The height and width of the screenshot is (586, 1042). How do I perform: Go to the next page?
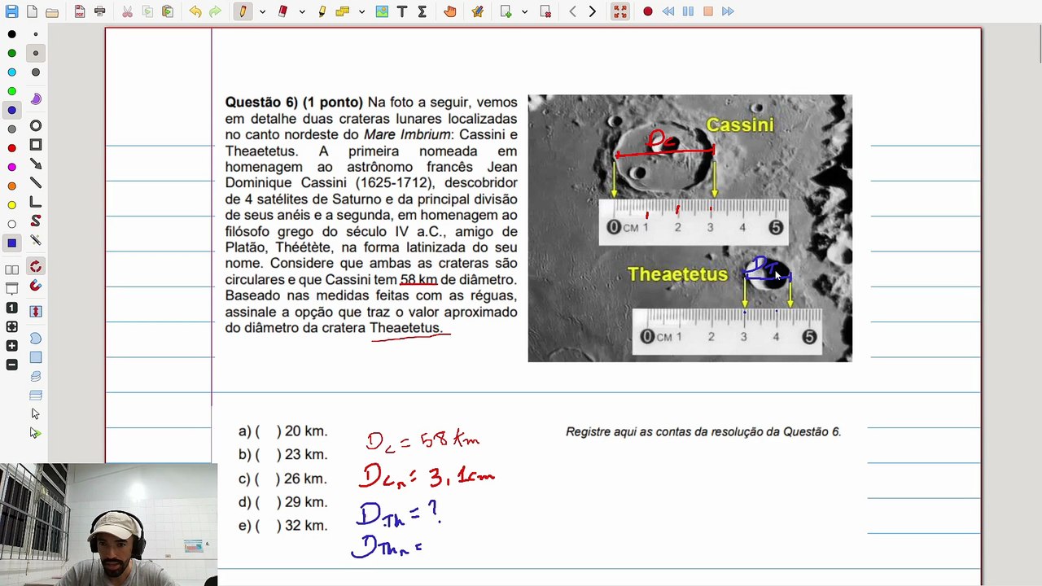[593, 11]
